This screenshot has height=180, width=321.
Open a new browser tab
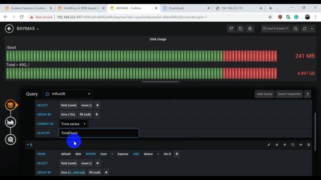point(271,8)
